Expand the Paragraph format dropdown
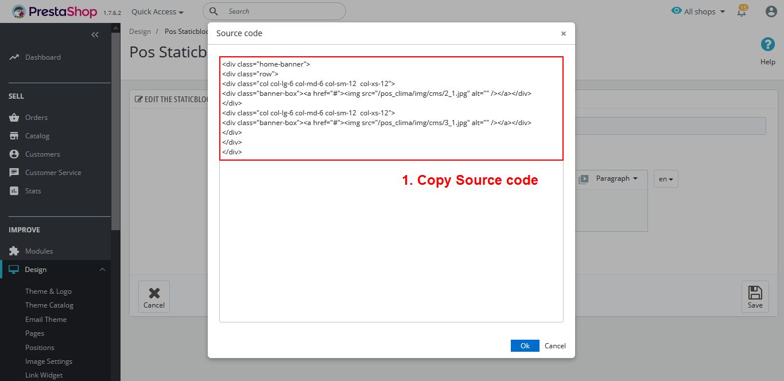 click(616, 178)
